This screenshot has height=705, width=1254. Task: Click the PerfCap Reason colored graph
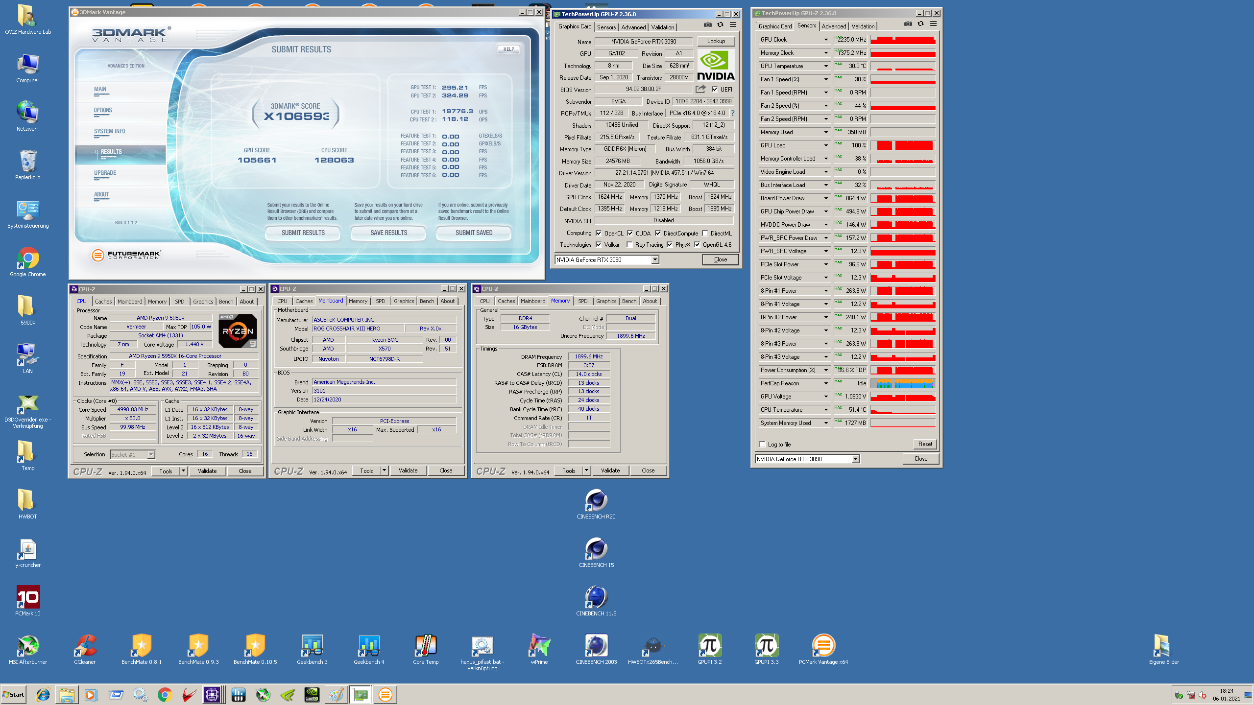903,383
